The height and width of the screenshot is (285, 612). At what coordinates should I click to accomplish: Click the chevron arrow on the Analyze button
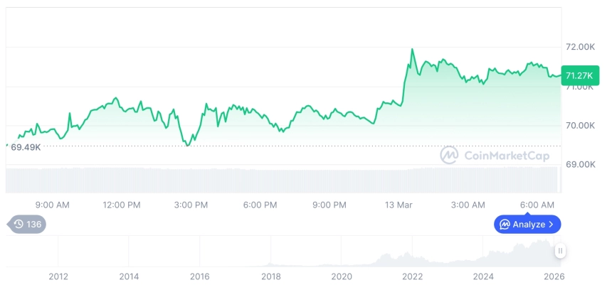point(551,225)
